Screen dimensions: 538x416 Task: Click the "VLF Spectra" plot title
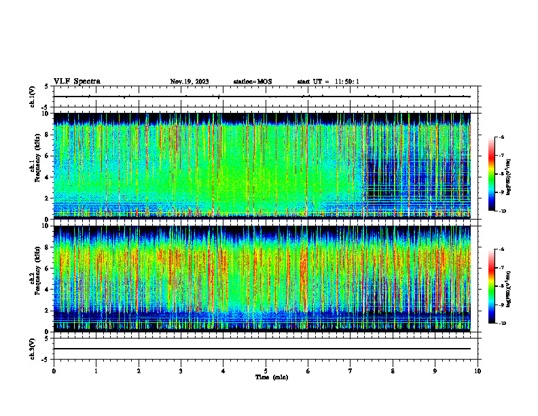(x=77, y=82)
